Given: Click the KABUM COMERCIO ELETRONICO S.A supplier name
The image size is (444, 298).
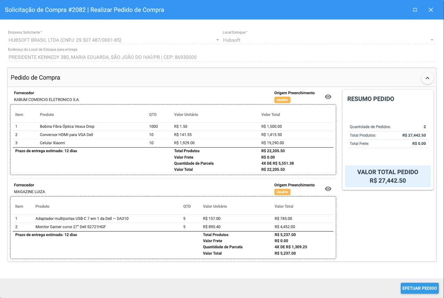Looking at the screenshot, I should pyautogui.click(x=46, y=100).
